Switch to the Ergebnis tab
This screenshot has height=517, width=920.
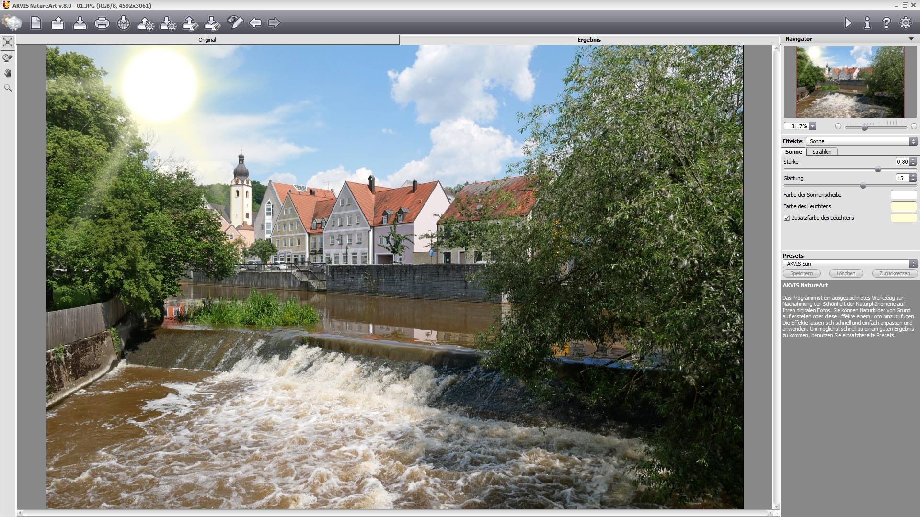point(589,40)
